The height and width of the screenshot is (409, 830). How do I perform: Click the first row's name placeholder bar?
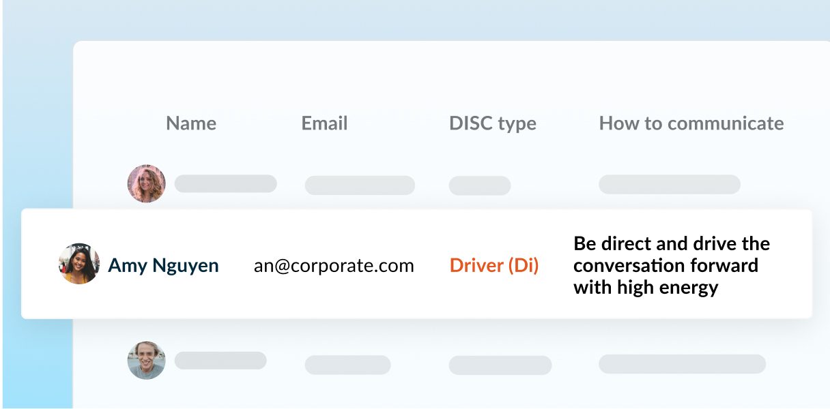(225, 183)
